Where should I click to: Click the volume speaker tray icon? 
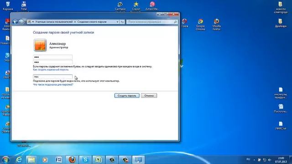click(x=270, y=160)
